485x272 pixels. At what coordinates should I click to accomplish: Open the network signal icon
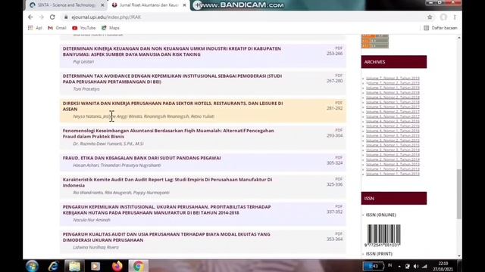click(x=424, y=266)
